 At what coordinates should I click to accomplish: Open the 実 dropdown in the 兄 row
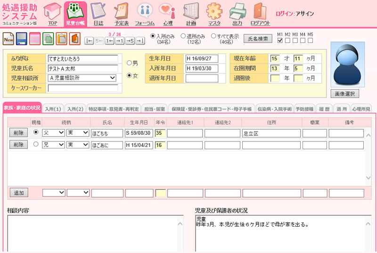coord(78,145)
